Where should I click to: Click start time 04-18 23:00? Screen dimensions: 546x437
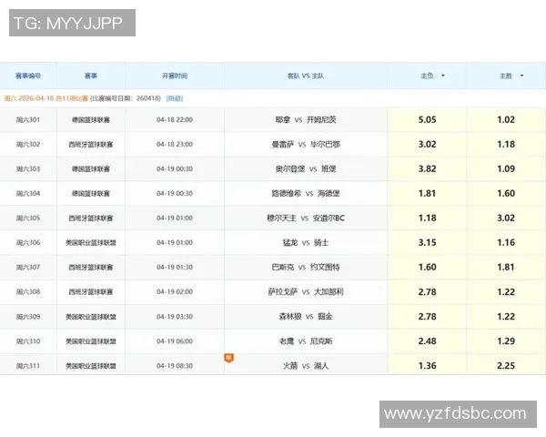point(175,144)
